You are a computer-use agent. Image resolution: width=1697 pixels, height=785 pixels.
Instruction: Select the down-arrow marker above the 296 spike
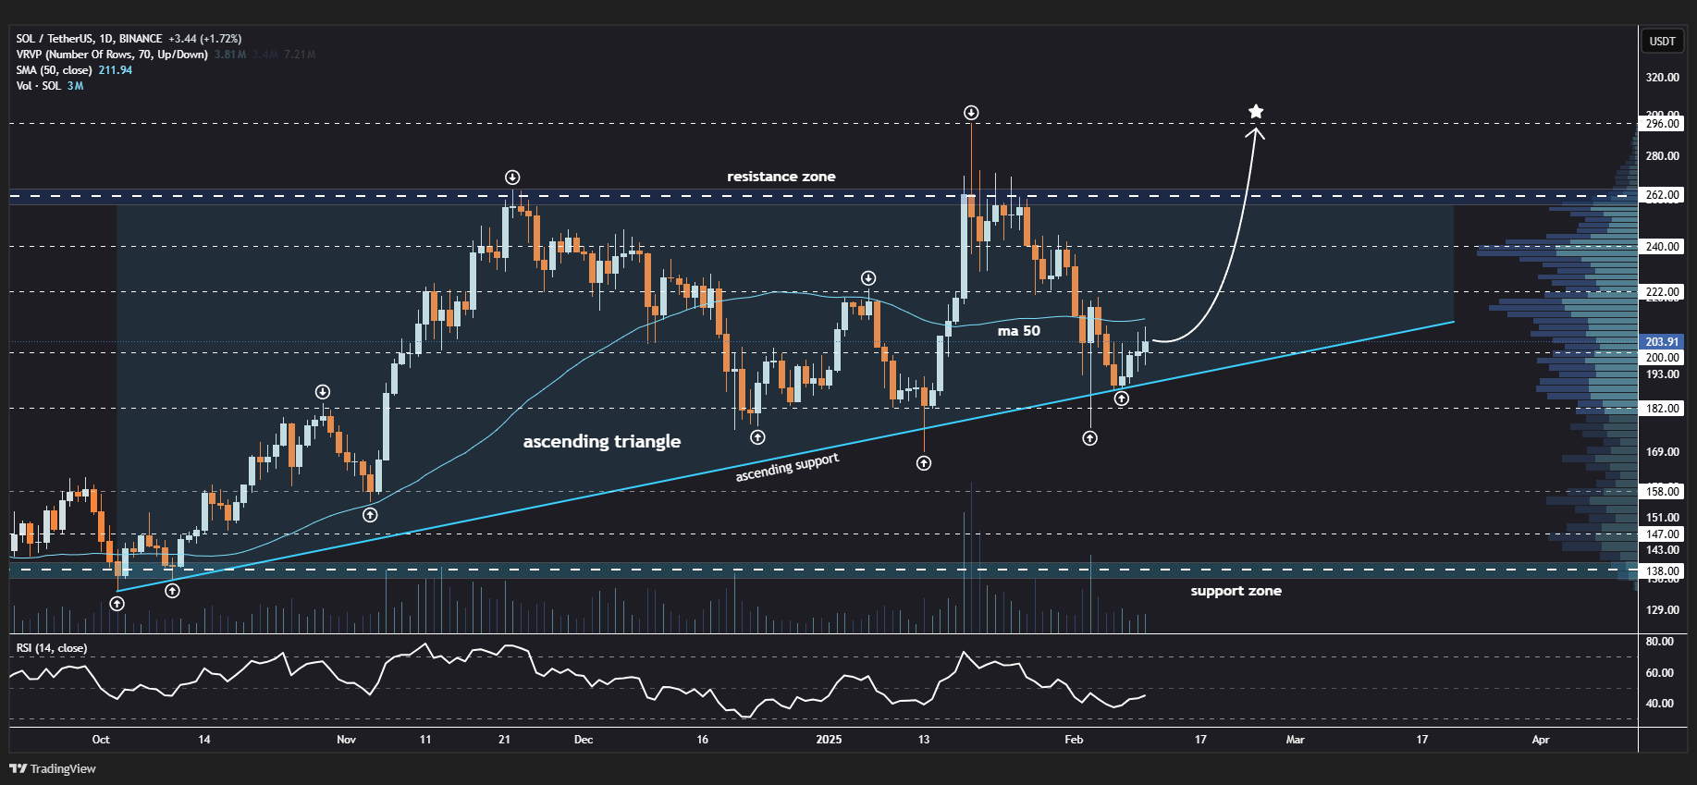[x=971, y=113]
